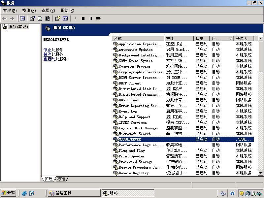Click the security shield tray icon
The image size is (264, 198).
click(242, 193)
